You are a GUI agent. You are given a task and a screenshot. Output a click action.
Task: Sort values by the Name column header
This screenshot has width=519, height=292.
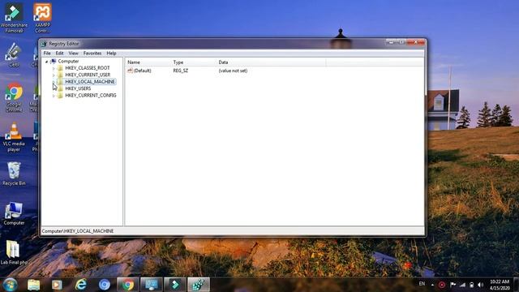coord(148,62)
